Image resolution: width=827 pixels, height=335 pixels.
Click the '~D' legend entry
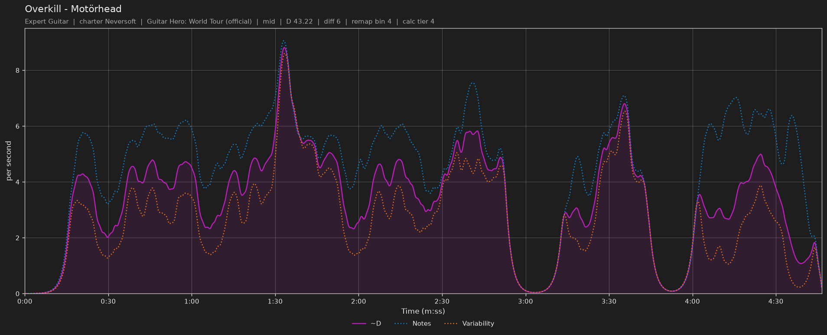coord(367,323)
